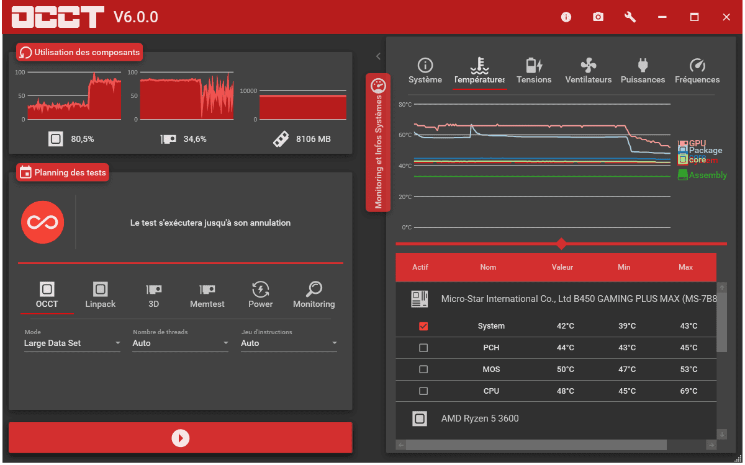Click the refresh icon on Utilisation des composants
Screen dimensions: 745x465
click(x=26, y=53)
